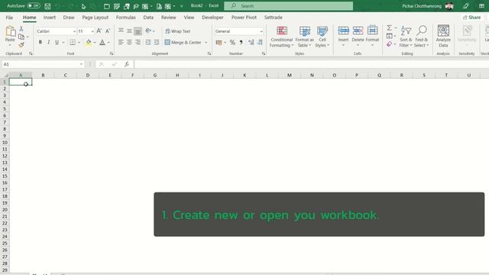
Task: Switch to the Power Pivot tab
Action: (244, 18)
